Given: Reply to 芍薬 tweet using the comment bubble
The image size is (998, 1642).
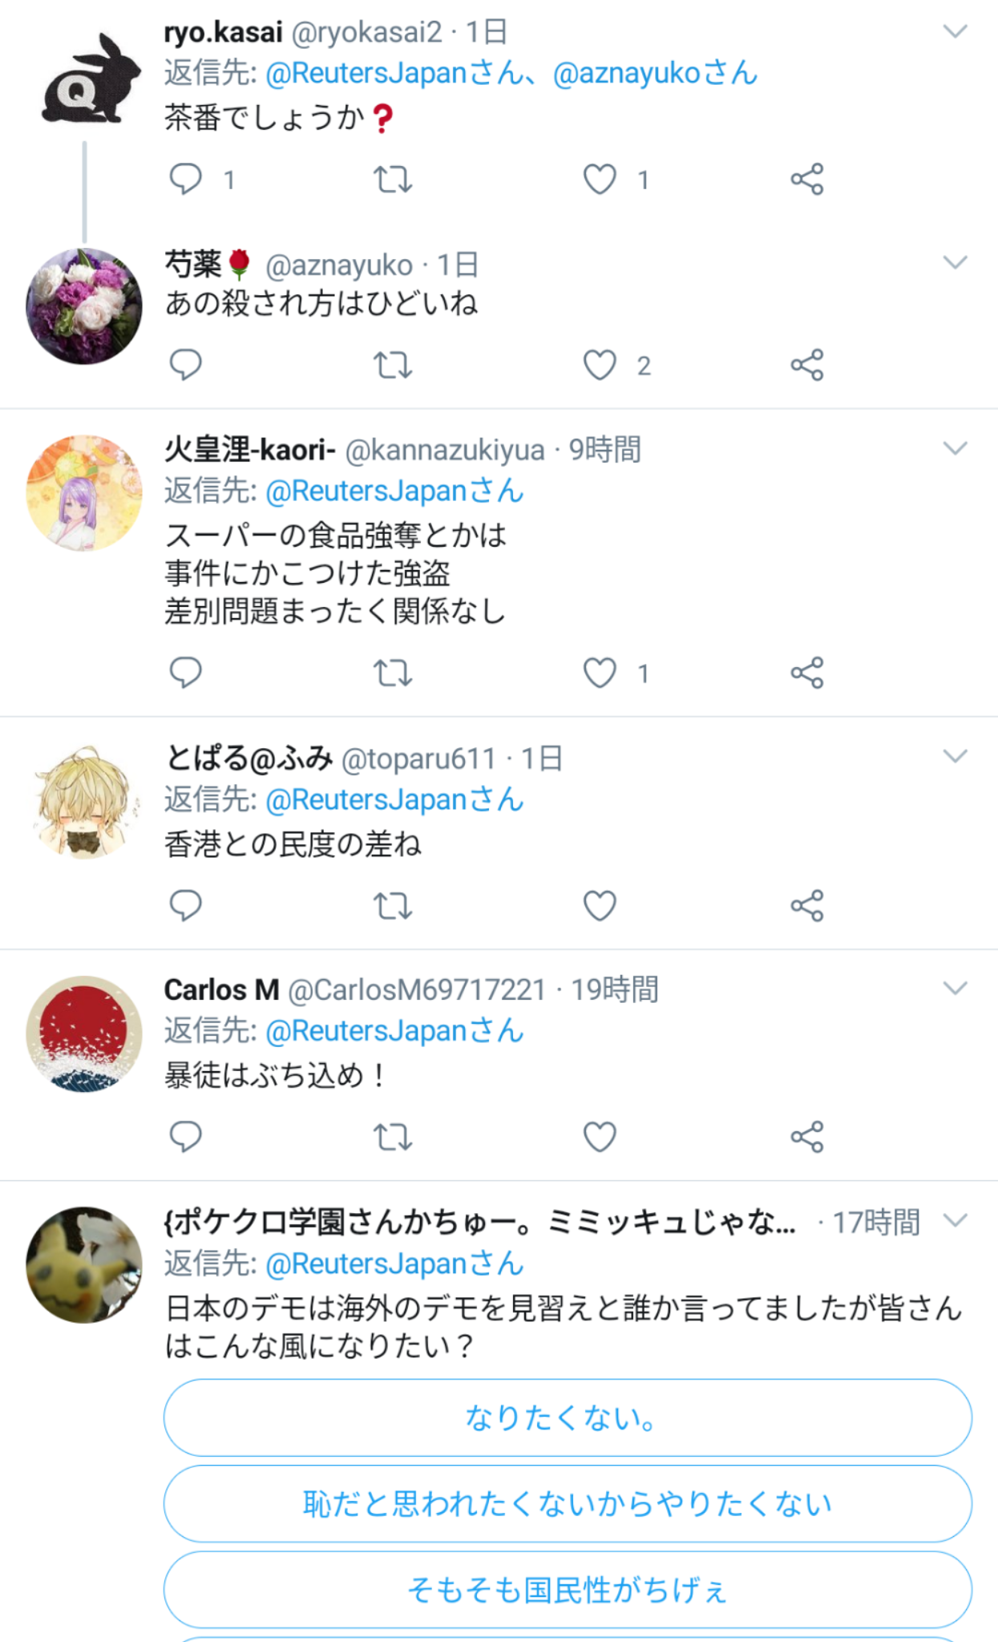Looking at the screenshot, I should [x=185, y=365].
